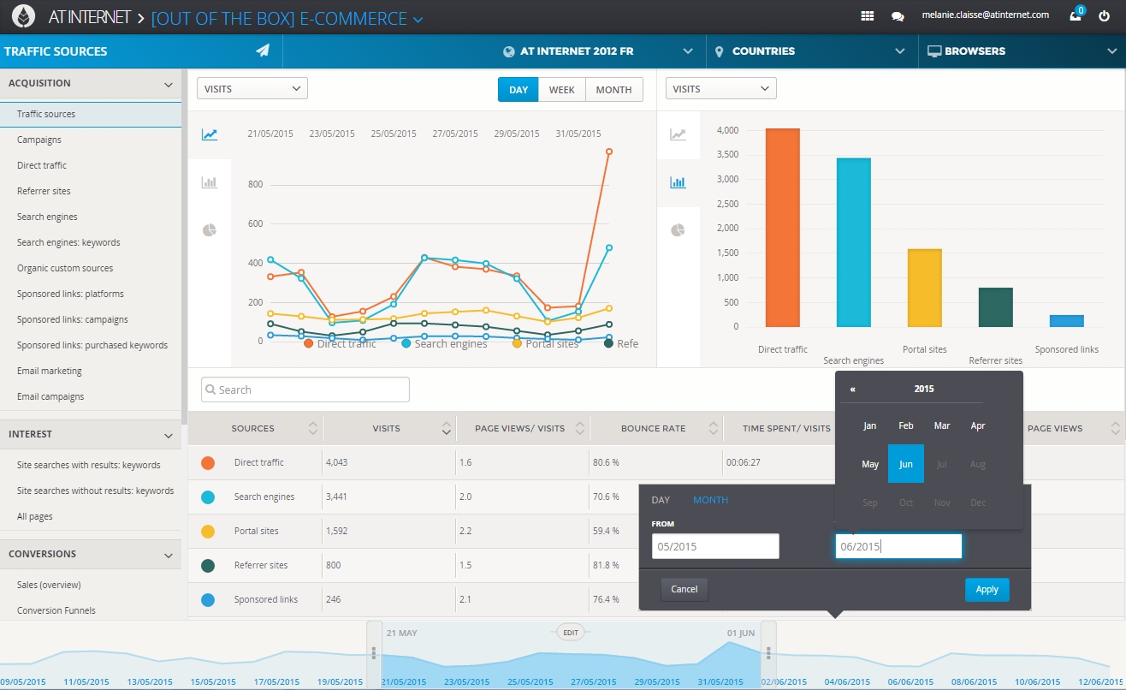
Task: Open notifications bell icon with badge
Action: (x=1076, y=15)
